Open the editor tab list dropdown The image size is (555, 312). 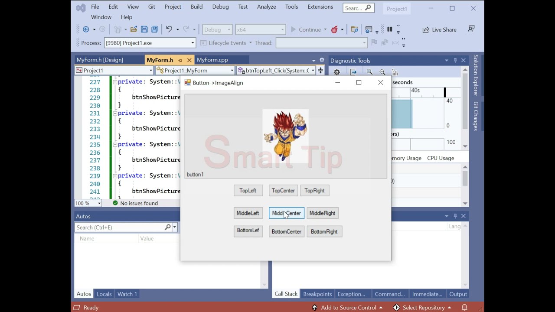[x=313, y=60]
